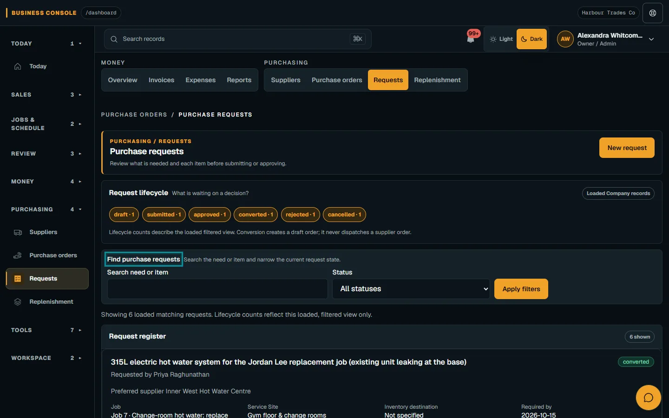Click the Replenishment layers icon in sidebar
The width and height of the screenshot is (669, 418).
click(18, 302)
